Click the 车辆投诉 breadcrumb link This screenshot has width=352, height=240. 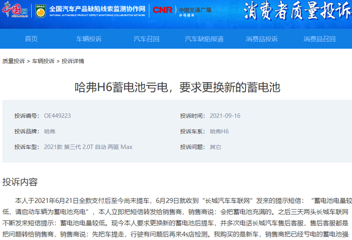(43, 61)
